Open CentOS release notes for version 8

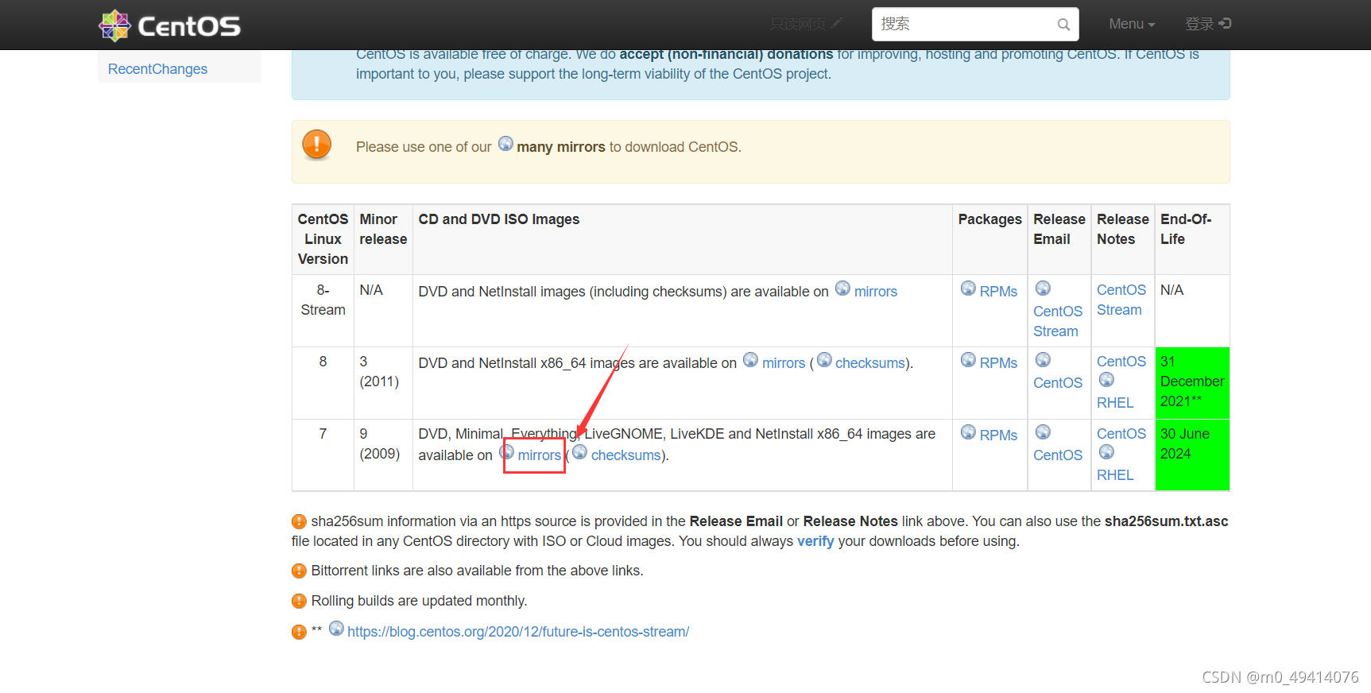[1121, 362]
